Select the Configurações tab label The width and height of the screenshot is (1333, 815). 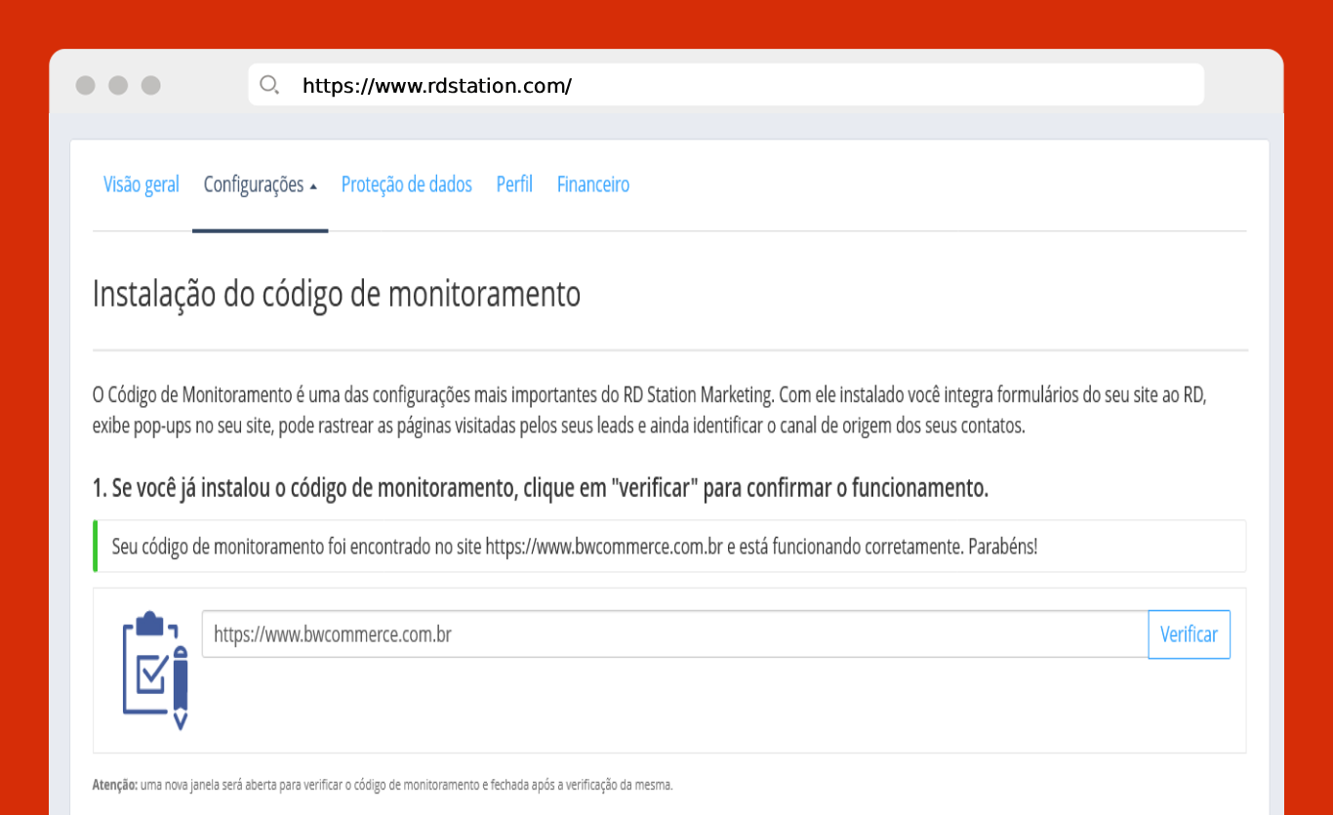pyautogui.click(x=253, y=184)
